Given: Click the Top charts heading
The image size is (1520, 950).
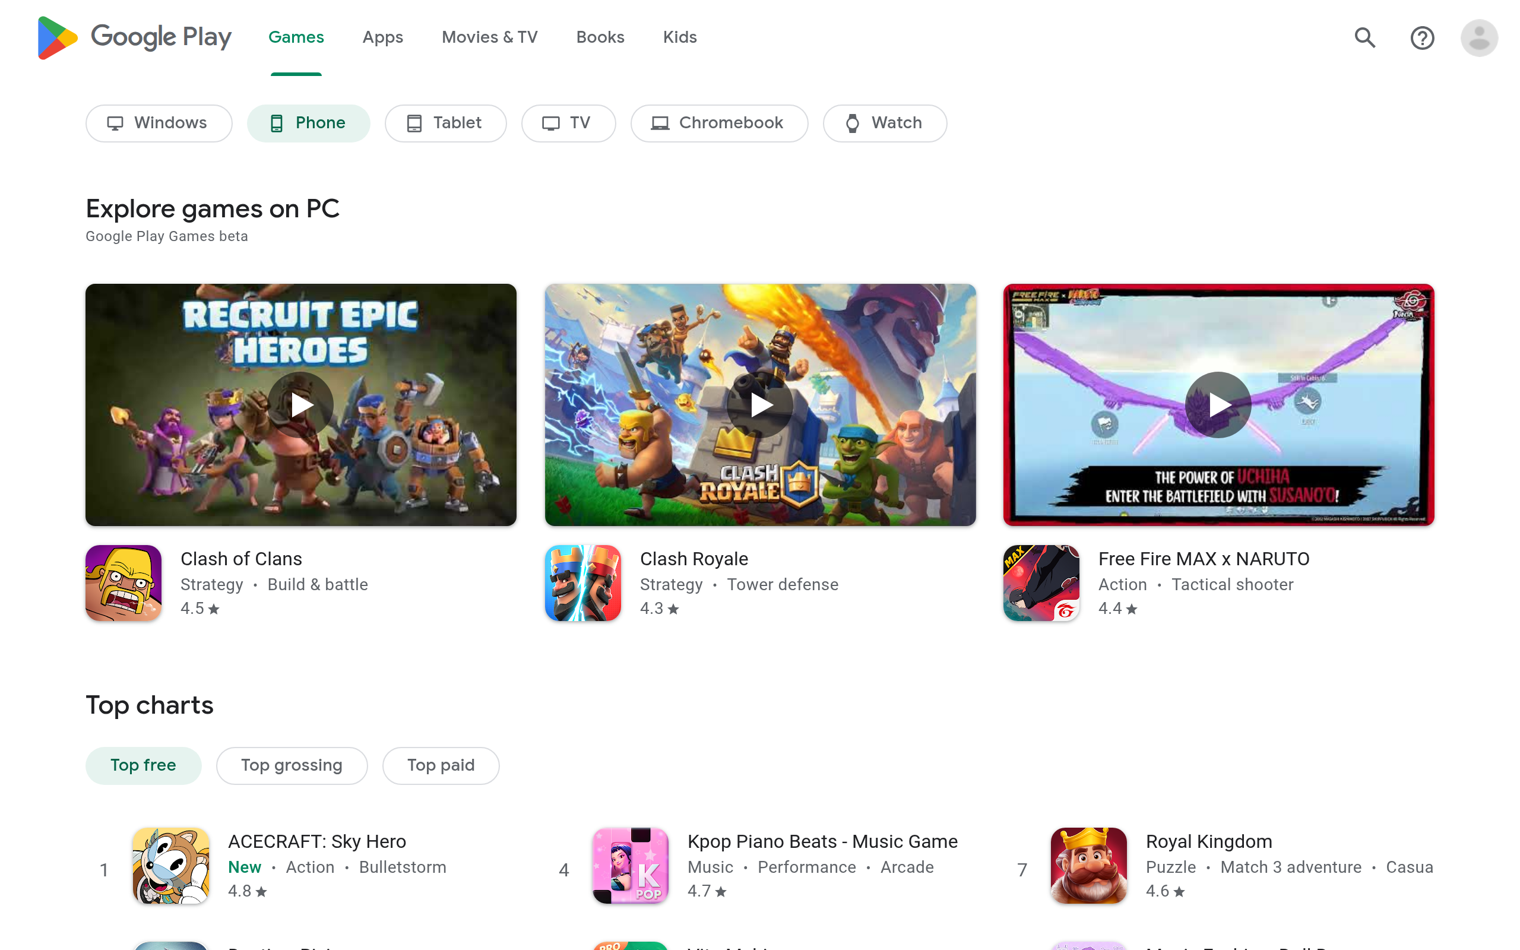Looking at the screenshot, I should [x=150, y=705].
